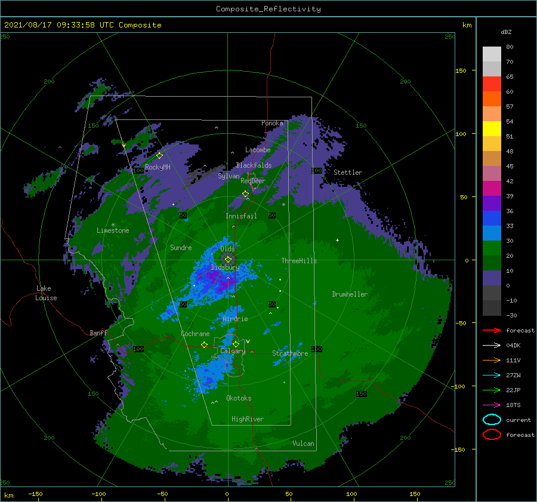Click the yellow diamond marker below Cochrane
This screenshot has width=537, height=502.
tap(204, 344)
